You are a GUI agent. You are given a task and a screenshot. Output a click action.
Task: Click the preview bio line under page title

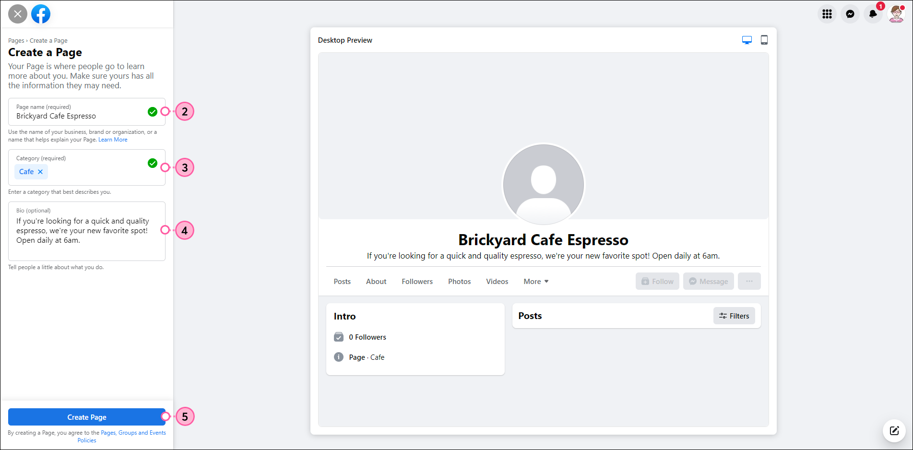tap(543, 256)
